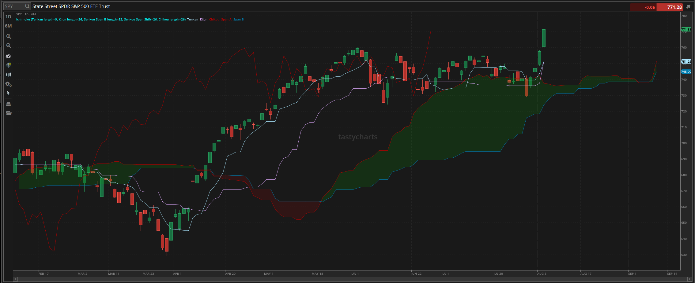Click the AUG 3 date axis label

click(x=542, y=274)
